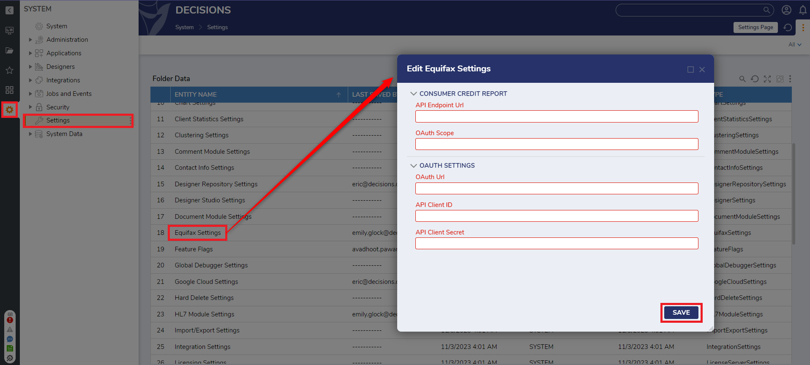The width and height of the screenshot is (810, 365).
Task: Collapse the Consumer Credit Report section
Action: point(414,94)
